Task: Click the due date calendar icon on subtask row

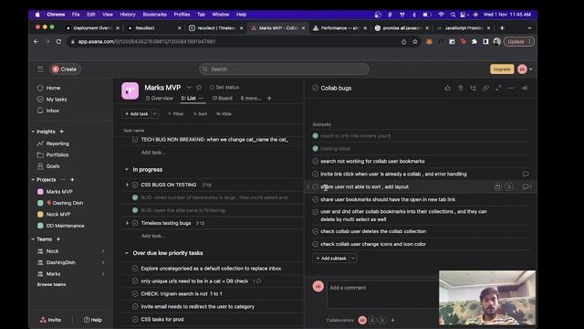Action: 497,186
